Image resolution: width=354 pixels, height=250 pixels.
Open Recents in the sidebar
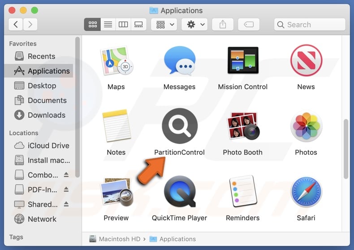tap(39, 56)
